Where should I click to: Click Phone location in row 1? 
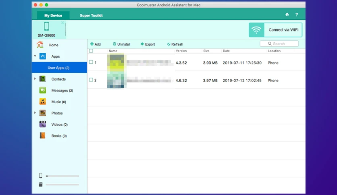click(273, 63)
